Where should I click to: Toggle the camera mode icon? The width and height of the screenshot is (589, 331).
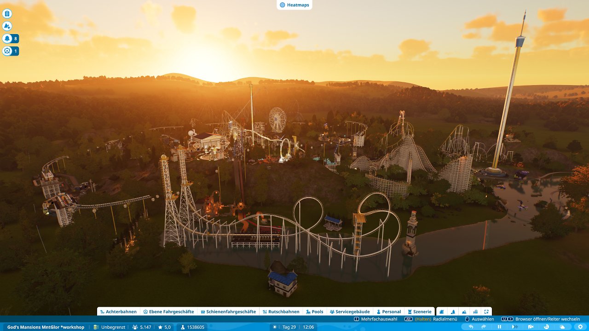click(531, 327)
